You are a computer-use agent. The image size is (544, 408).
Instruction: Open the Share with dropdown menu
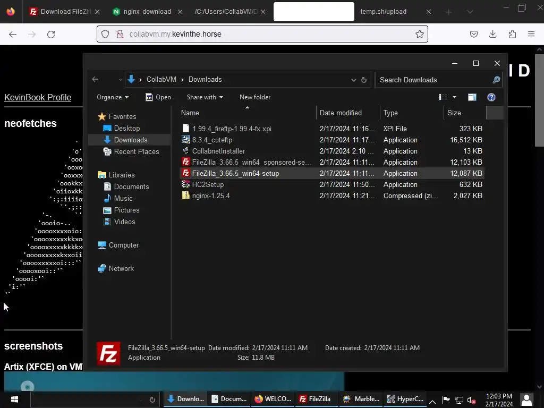pos(205,97)
